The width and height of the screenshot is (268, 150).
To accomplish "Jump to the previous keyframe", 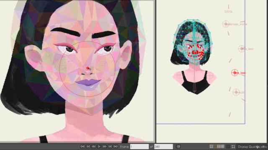I will click(x=88, y=146).
